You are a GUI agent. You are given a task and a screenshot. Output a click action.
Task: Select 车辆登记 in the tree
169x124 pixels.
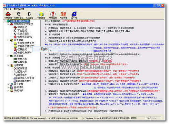(x=22, y=27)
